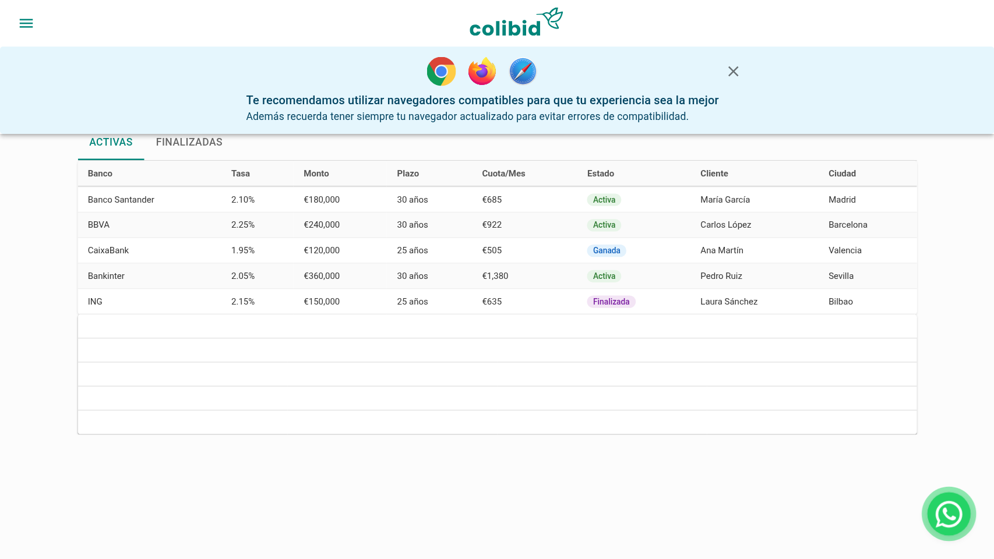Image resolution: width=994 pixels, height=559 pixels.
Task: Select the Banco Santander row name
Action: click(x=121, y=200)
